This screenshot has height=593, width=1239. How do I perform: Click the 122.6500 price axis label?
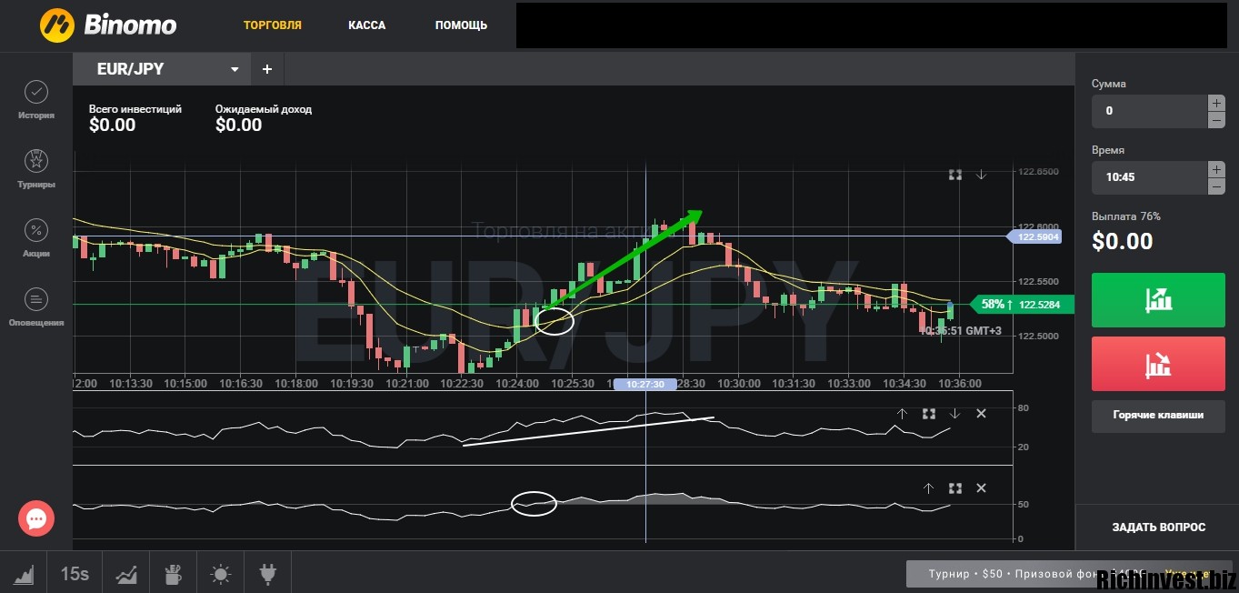(x=1038, y=172)
